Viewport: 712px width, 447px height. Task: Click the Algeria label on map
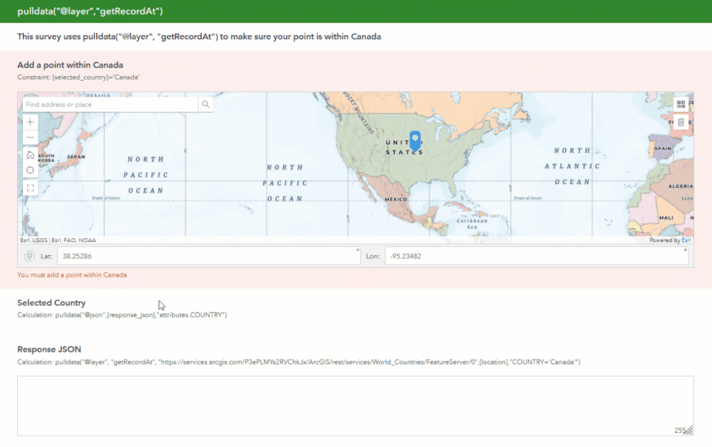[x=680, y=186]
